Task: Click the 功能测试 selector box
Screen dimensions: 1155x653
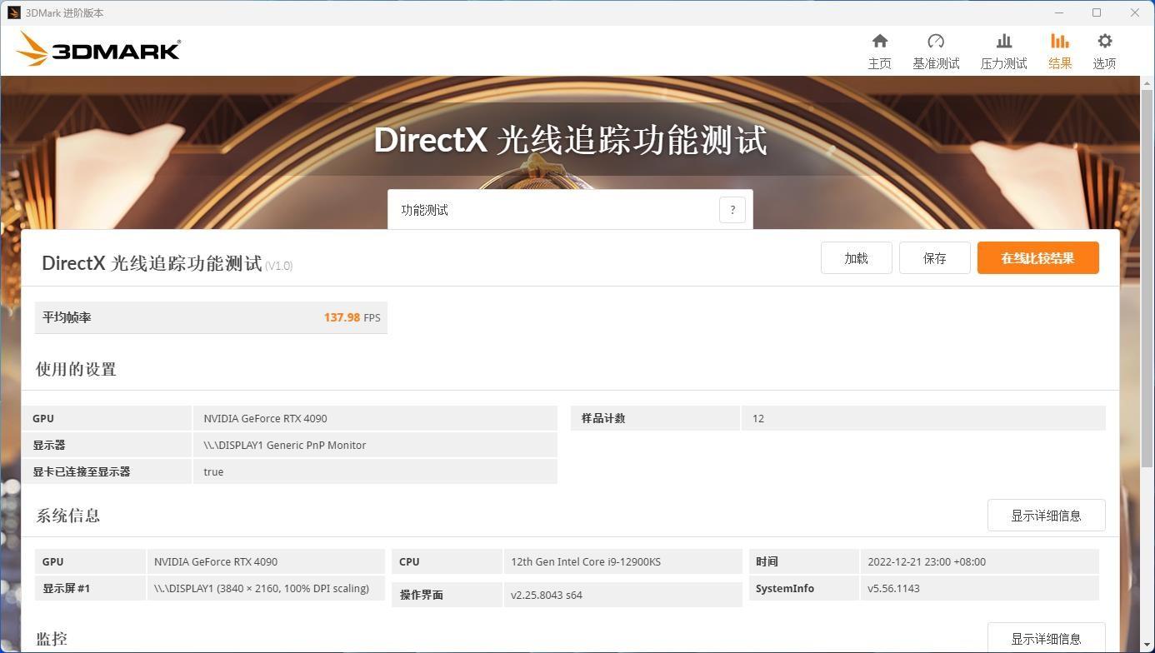Action: tap(570, 210)
